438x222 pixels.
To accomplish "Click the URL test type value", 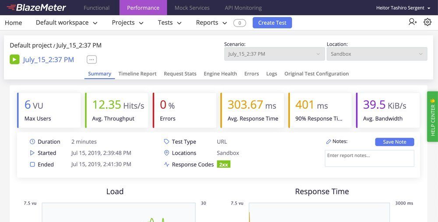I will pos(222,142).
